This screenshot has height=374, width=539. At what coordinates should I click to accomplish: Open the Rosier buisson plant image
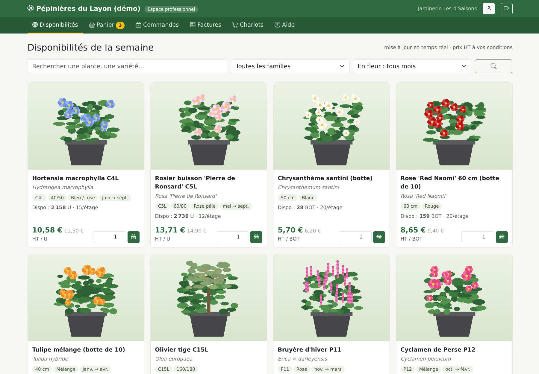click(x=209, y=126)
